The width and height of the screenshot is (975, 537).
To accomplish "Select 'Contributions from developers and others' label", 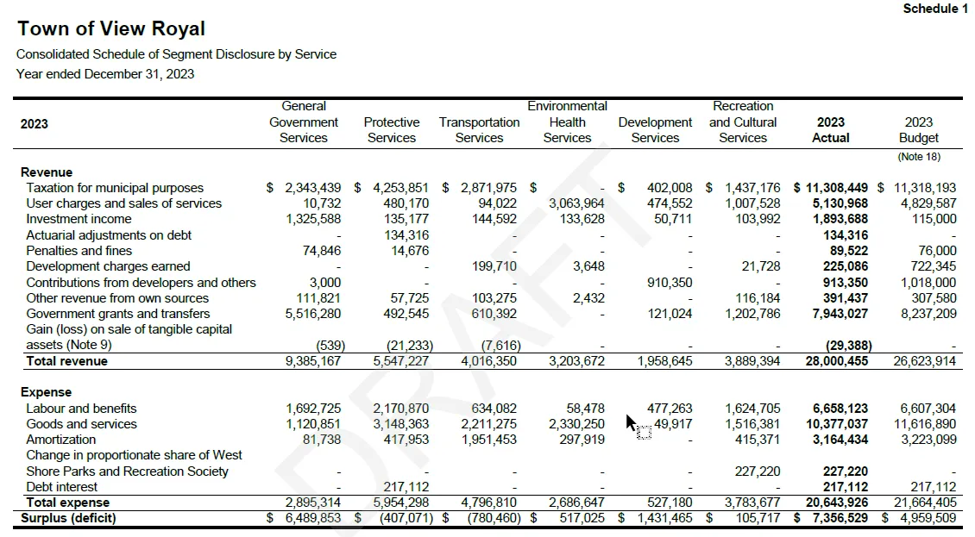I will 142,282.
